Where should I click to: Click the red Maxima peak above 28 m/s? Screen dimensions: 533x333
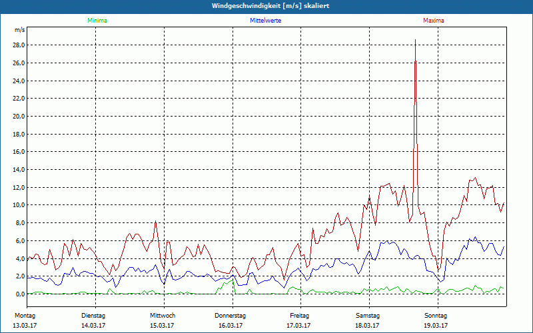[415, 40]
